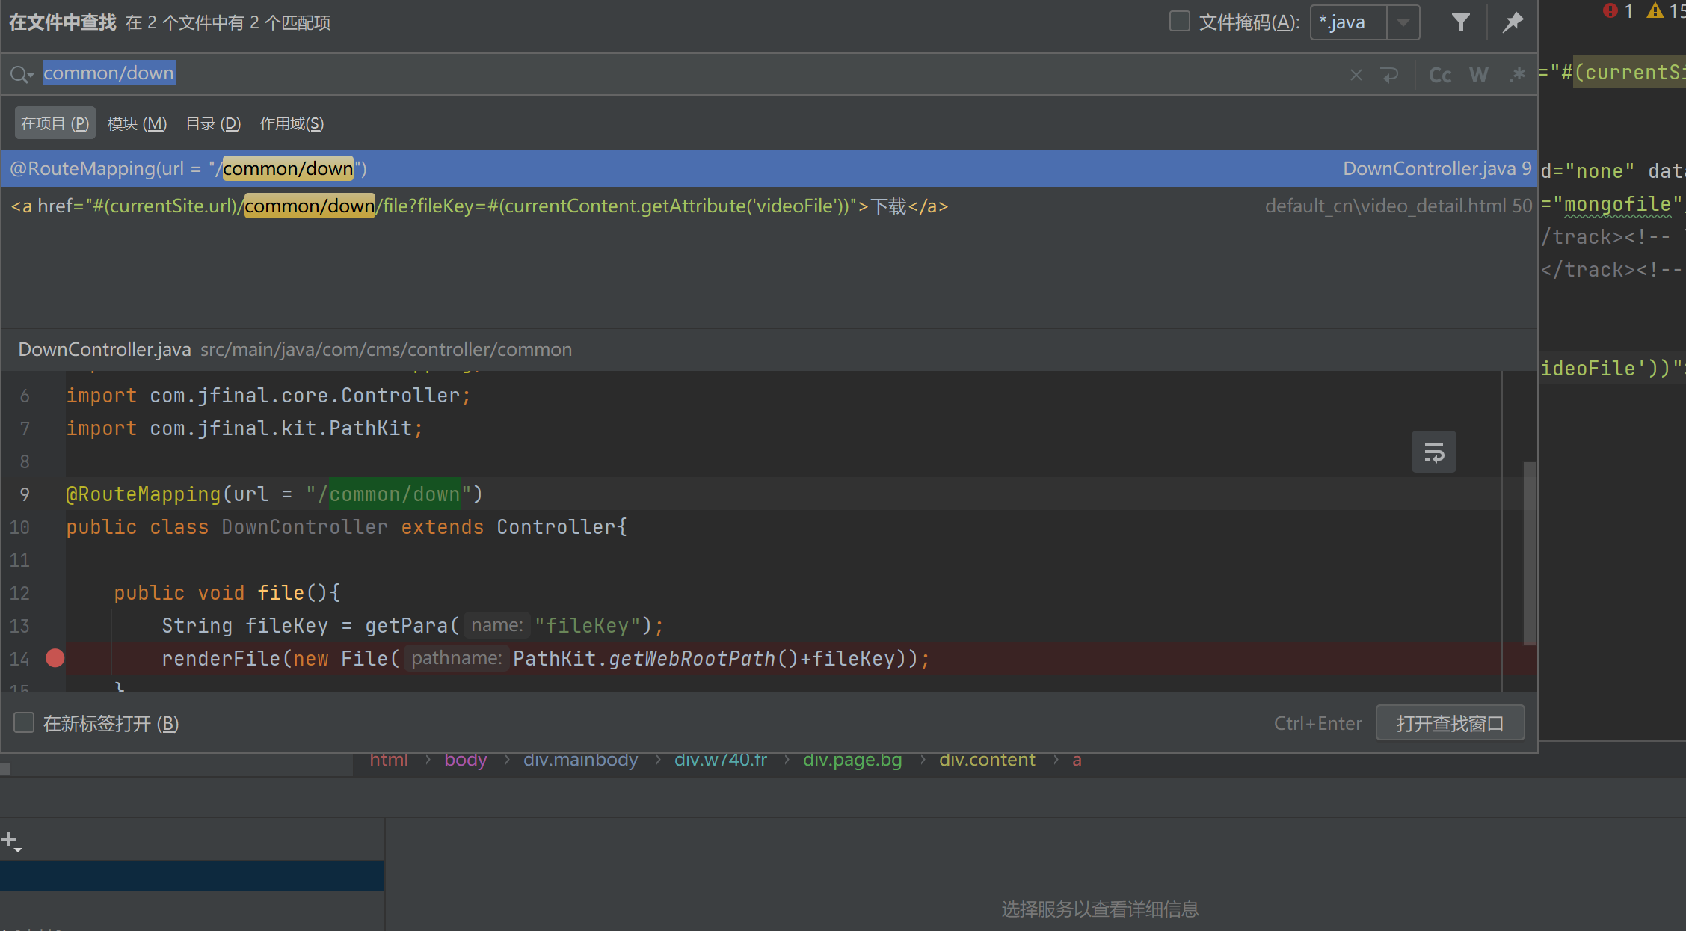Toggle soft-wrap icon in preview
The width and height of the screenshot is (1686, 931).
pyautogui.click(x=1433, y=452)
